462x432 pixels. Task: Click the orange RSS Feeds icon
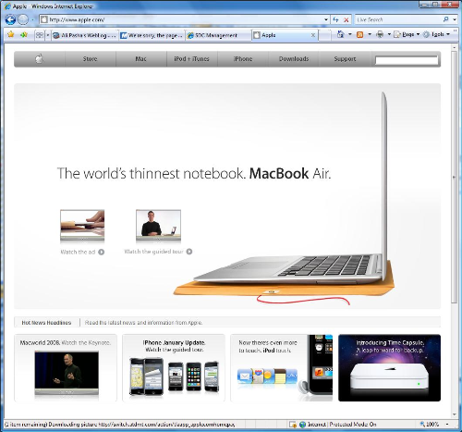(x=359, y=34)
